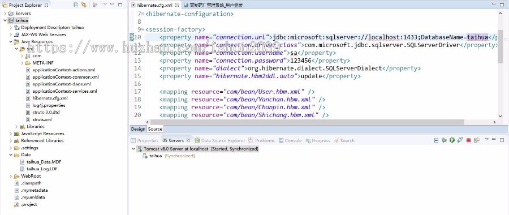Select taihua_Log.LDF file

pyautogui.click(x=39, y=169)
